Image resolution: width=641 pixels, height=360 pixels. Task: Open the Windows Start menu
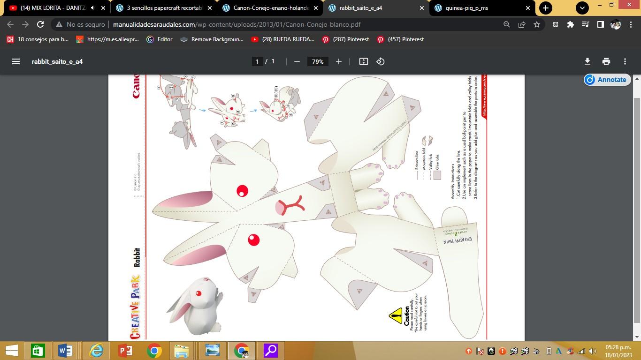[12, 351]
